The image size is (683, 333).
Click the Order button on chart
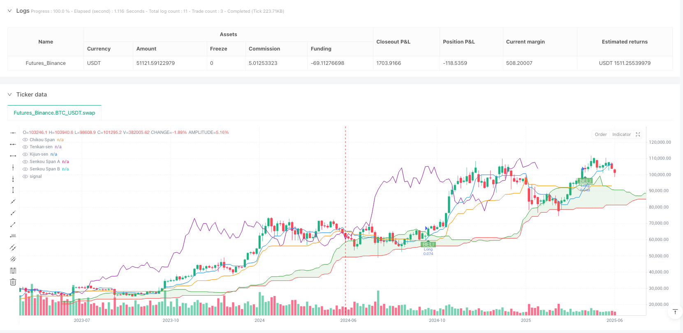(x=600, y=134)
